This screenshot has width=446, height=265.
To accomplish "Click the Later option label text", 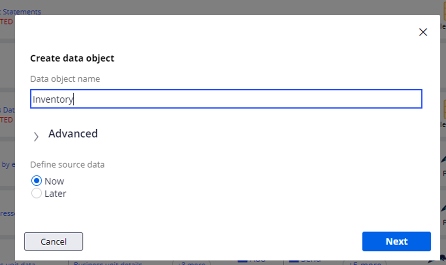I will [x=56, y=194].
